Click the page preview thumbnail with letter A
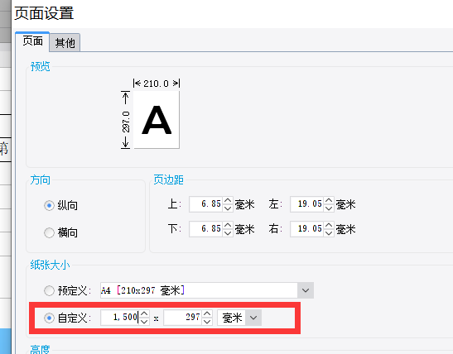The height and width of the screenshot is (354, 453). [157, 120]
